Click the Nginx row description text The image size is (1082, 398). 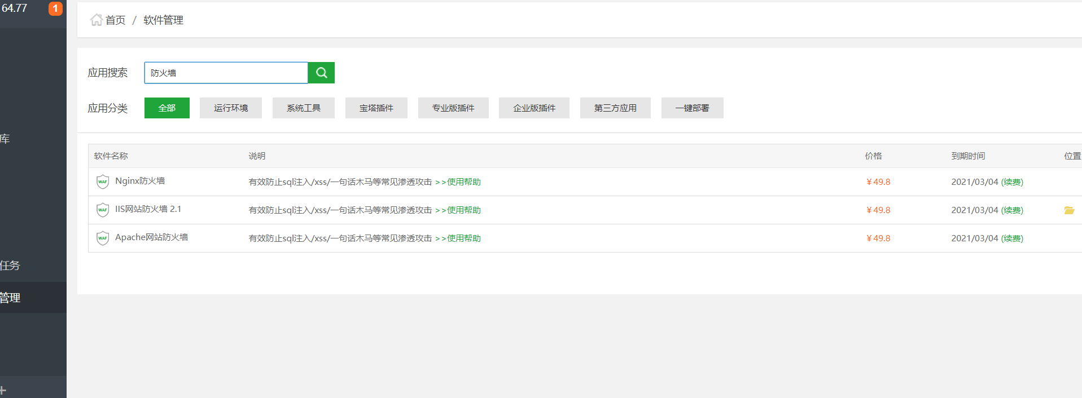[x=340, y=182]
